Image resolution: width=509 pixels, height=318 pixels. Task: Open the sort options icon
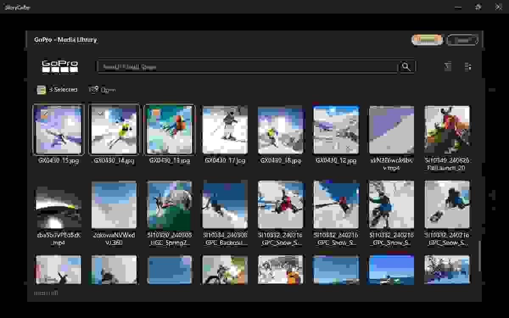pos(468,67)
